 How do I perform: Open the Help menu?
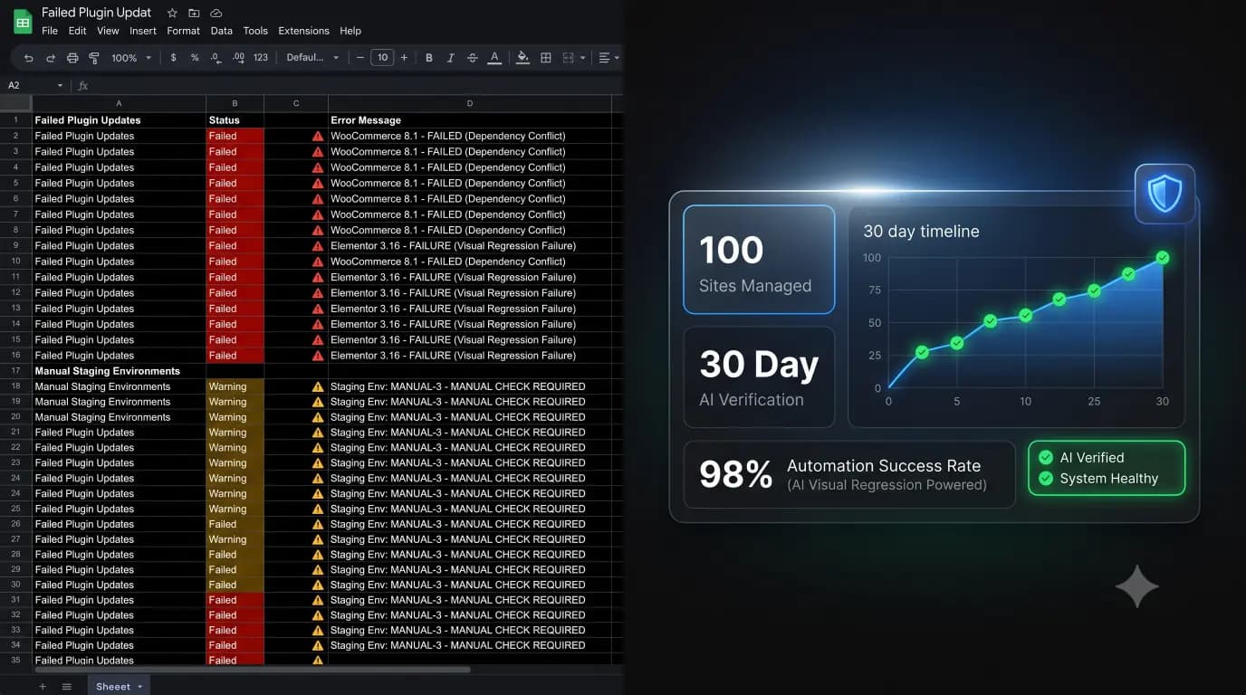(x=350, y=31)
